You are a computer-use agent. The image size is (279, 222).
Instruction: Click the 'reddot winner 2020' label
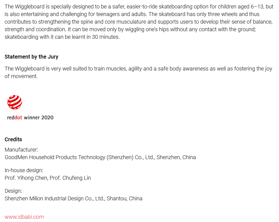[30, 117]
